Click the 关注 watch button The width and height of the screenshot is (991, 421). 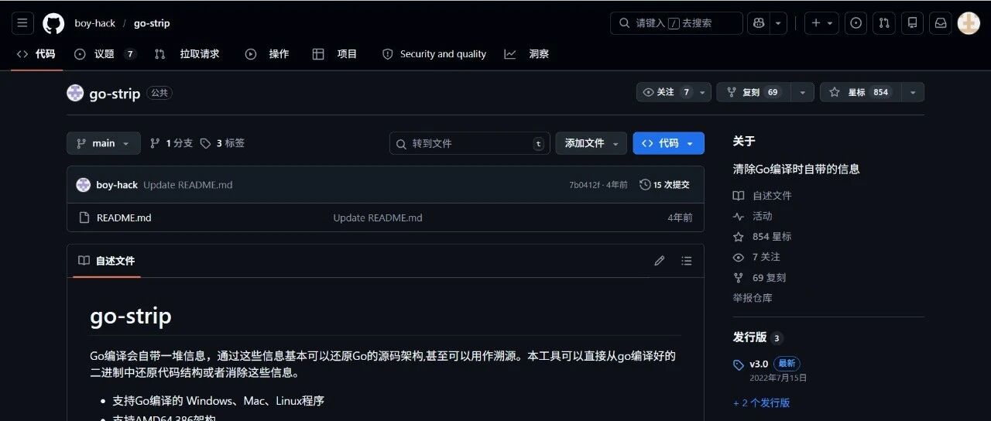(674, 92)
